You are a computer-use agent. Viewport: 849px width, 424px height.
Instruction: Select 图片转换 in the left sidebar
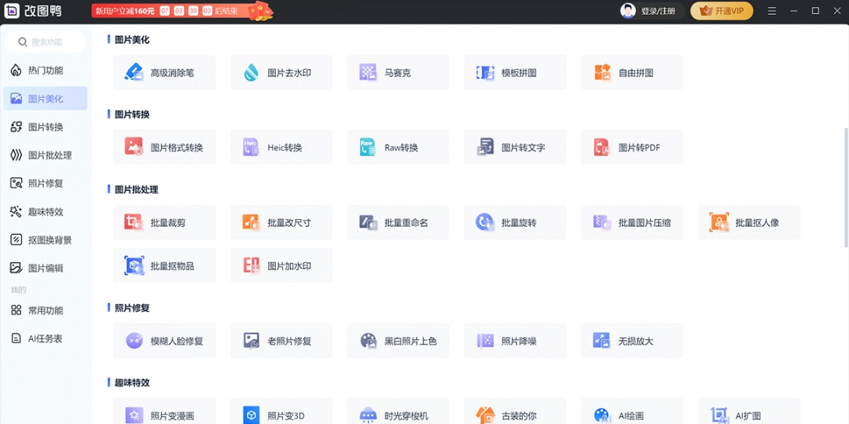[45, 127]
